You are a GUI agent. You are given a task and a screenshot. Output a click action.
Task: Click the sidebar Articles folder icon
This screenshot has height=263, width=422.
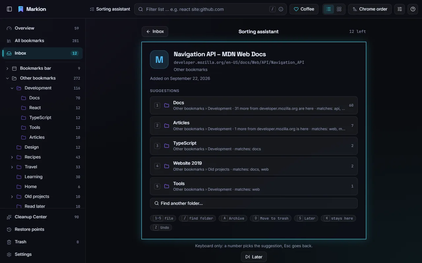23,137
